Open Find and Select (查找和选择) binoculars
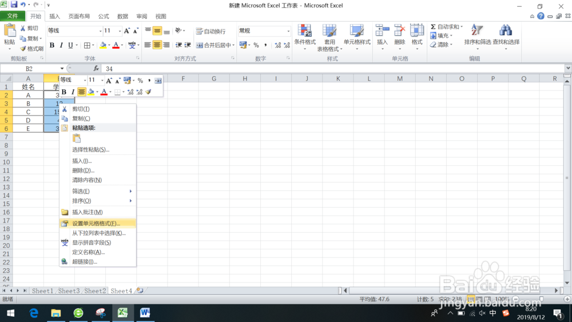 (506, 37)
